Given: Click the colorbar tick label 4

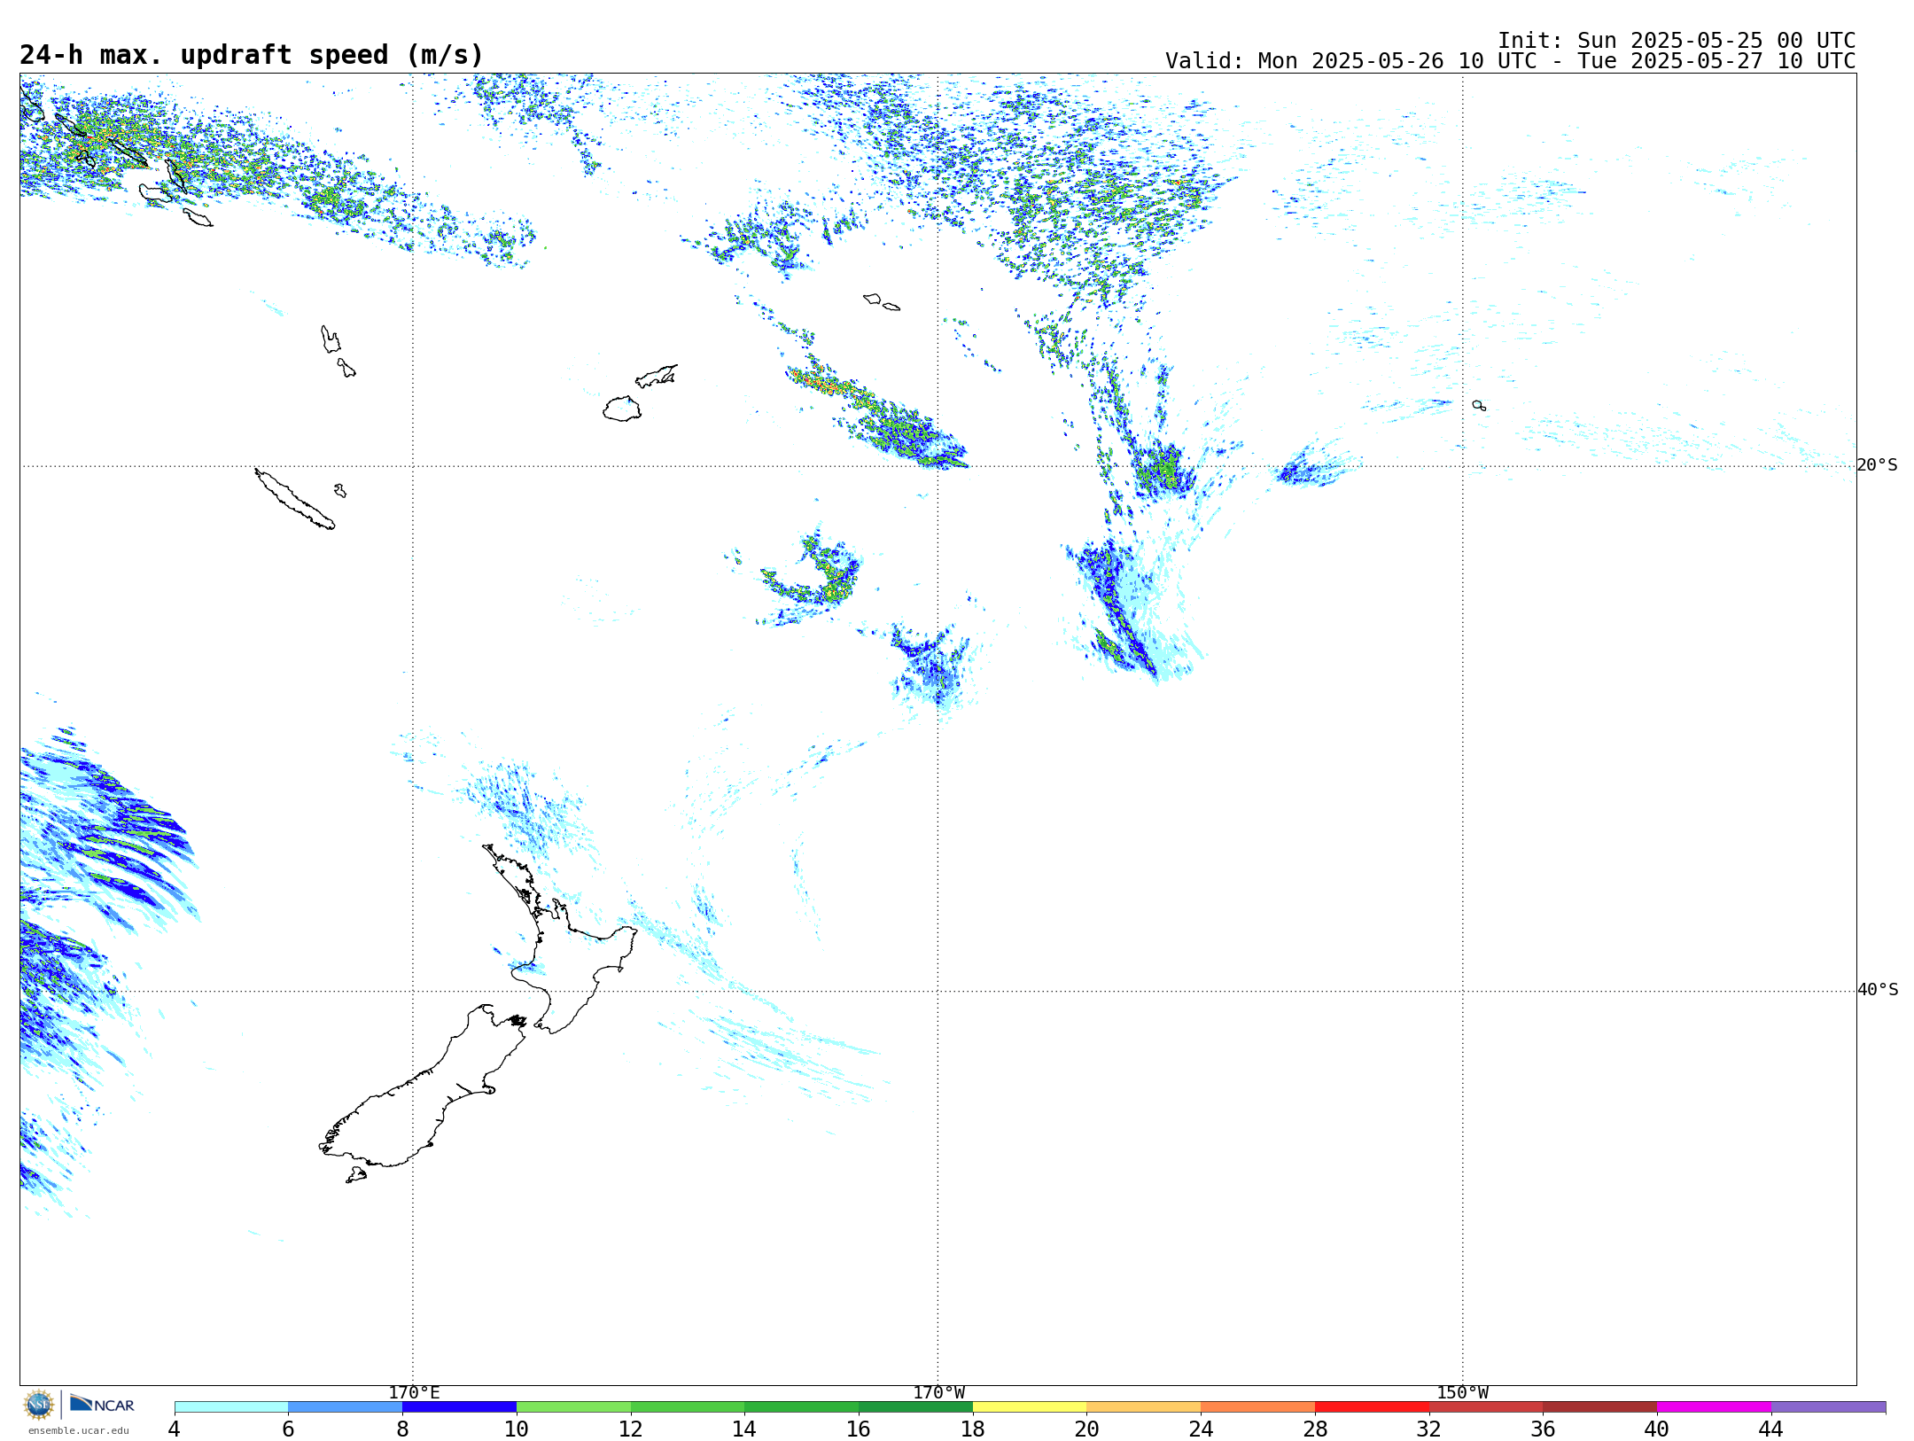Looking at the screenshot, I should click(x=174, y=1429).
